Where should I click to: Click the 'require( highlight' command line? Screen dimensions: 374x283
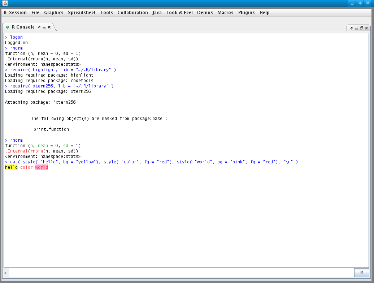click(x=60, y=70)
